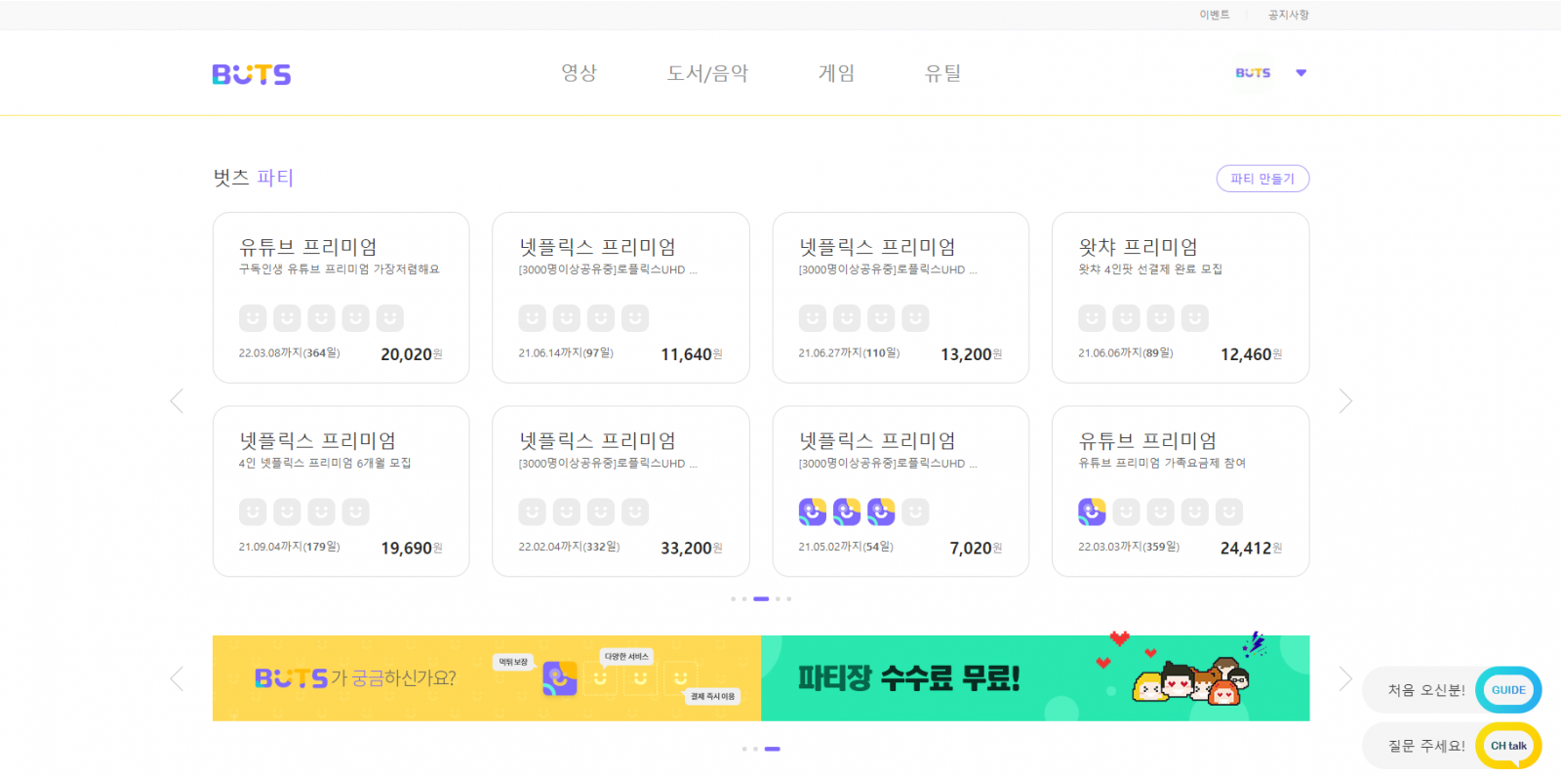Open the 파티장 수수료 무료 banner
1561x776 pixels.
pyautogui.click(x=1034, y=678)
